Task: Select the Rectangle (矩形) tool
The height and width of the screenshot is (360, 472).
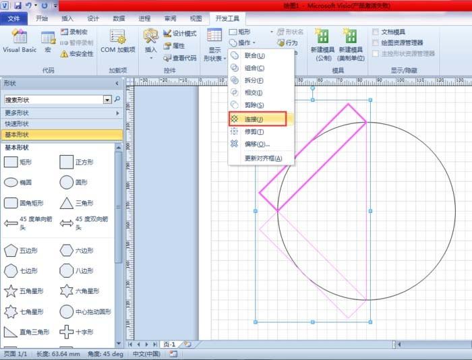Action: (x=239, y=32)
